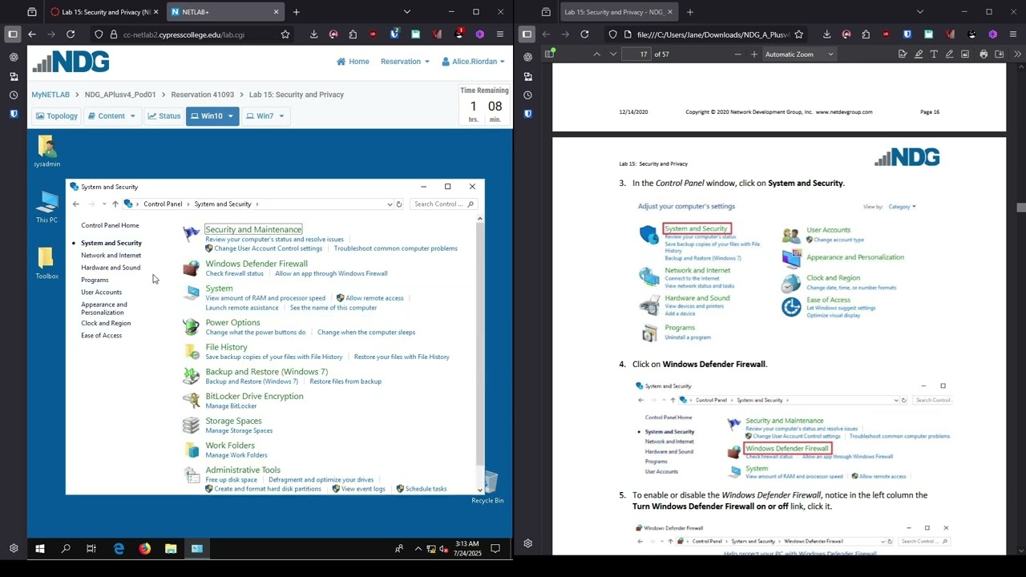
Task: Click the remote taskbar search magnifier
Action: point(66,549)
